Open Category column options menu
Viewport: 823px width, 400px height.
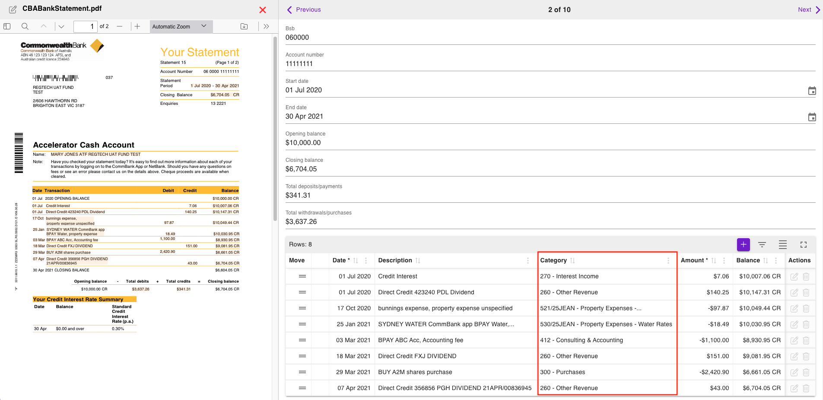(x=668, y=261)
